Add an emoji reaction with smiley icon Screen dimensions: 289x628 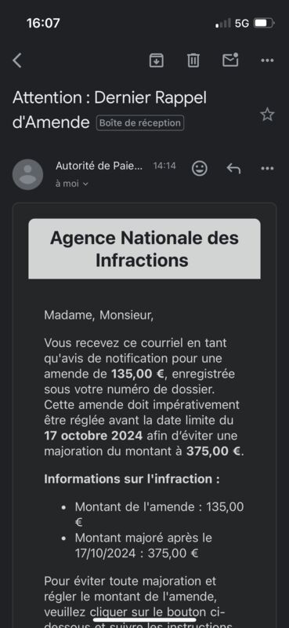pos(200,168)
